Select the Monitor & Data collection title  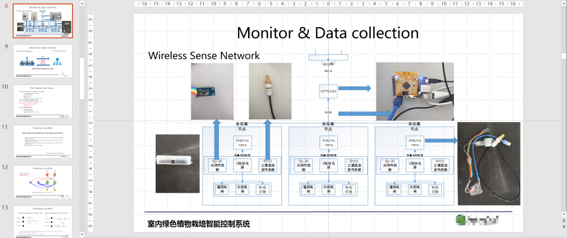tap(328, 33)
